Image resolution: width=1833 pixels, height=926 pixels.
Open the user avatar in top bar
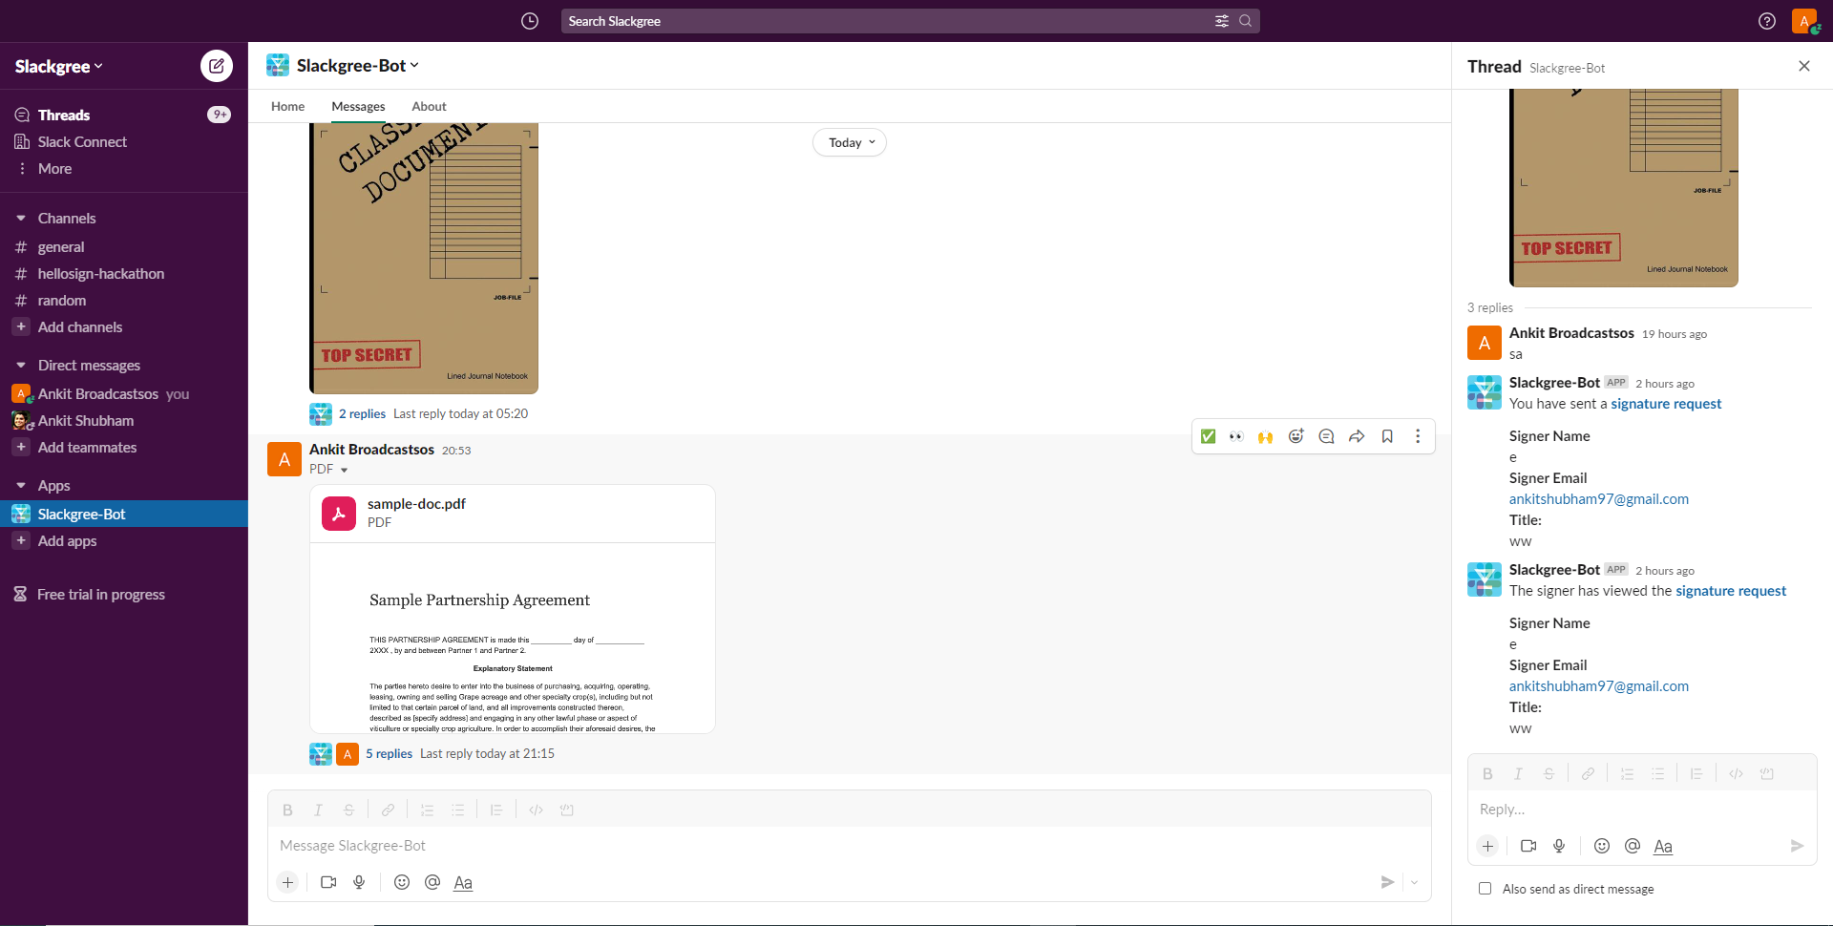click(x=1804, y=21)
